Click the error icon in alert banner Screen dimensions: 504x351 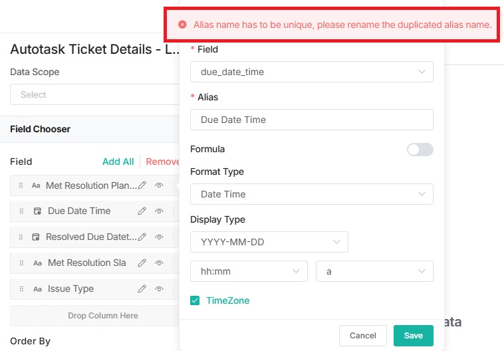[182, 25]
